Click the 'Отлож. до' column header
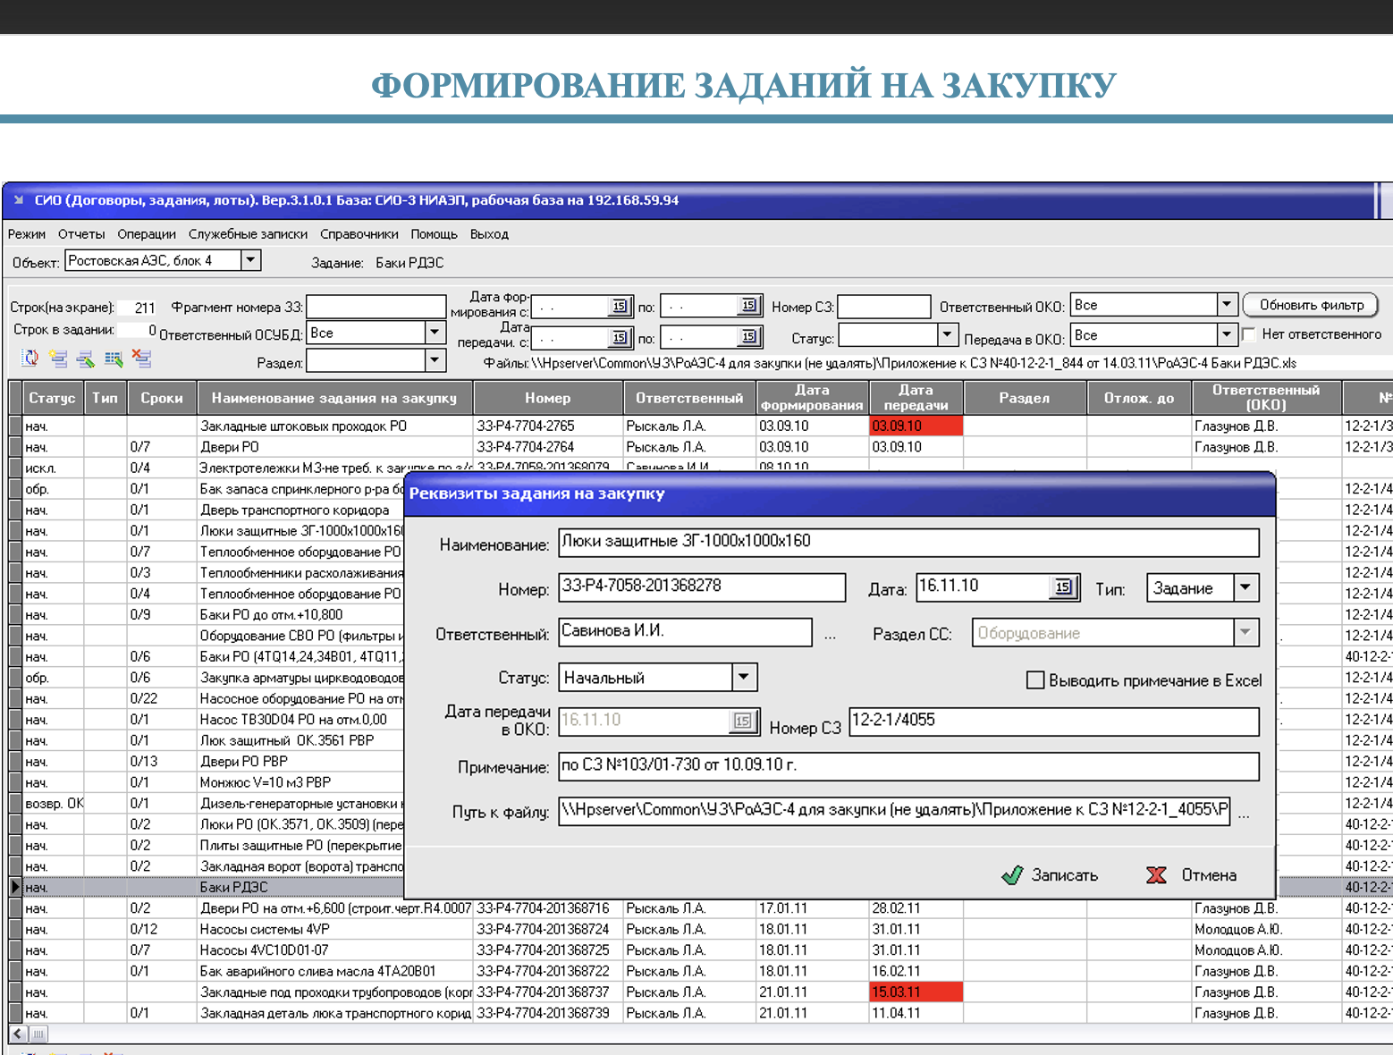This screenshot has width=1393, height=1055. click(1138, 398)
